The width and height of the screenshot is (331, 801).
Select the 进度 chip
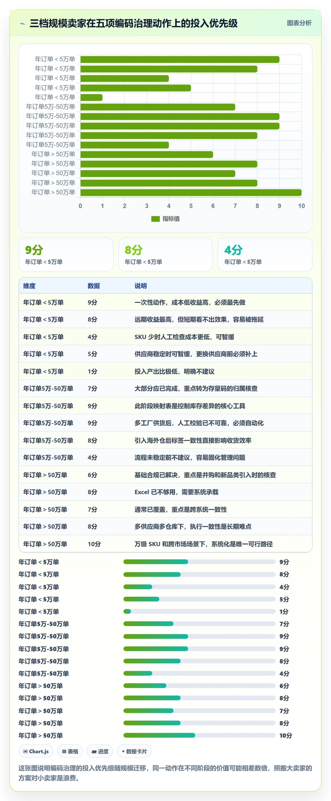100,751
